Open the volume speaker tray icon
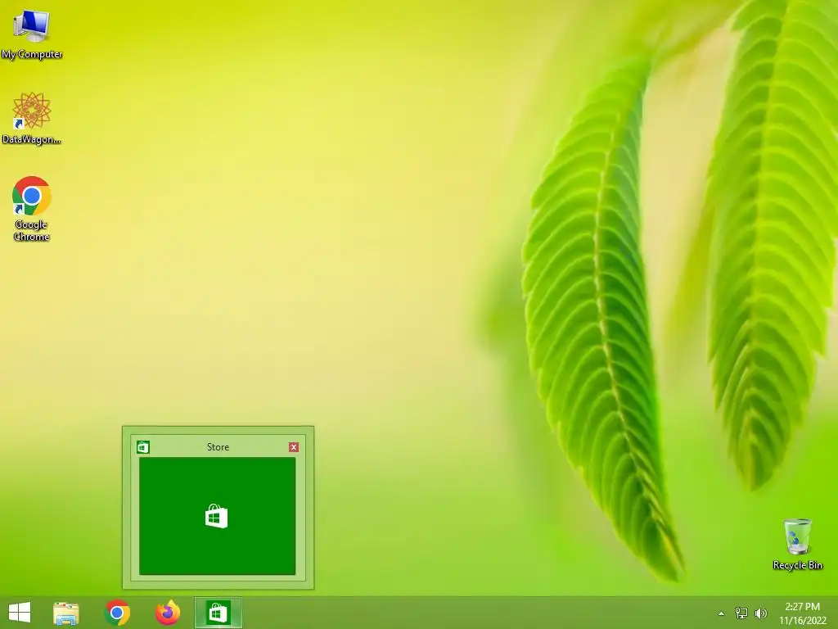Screen dimensions: 838x629 [760, 613]
